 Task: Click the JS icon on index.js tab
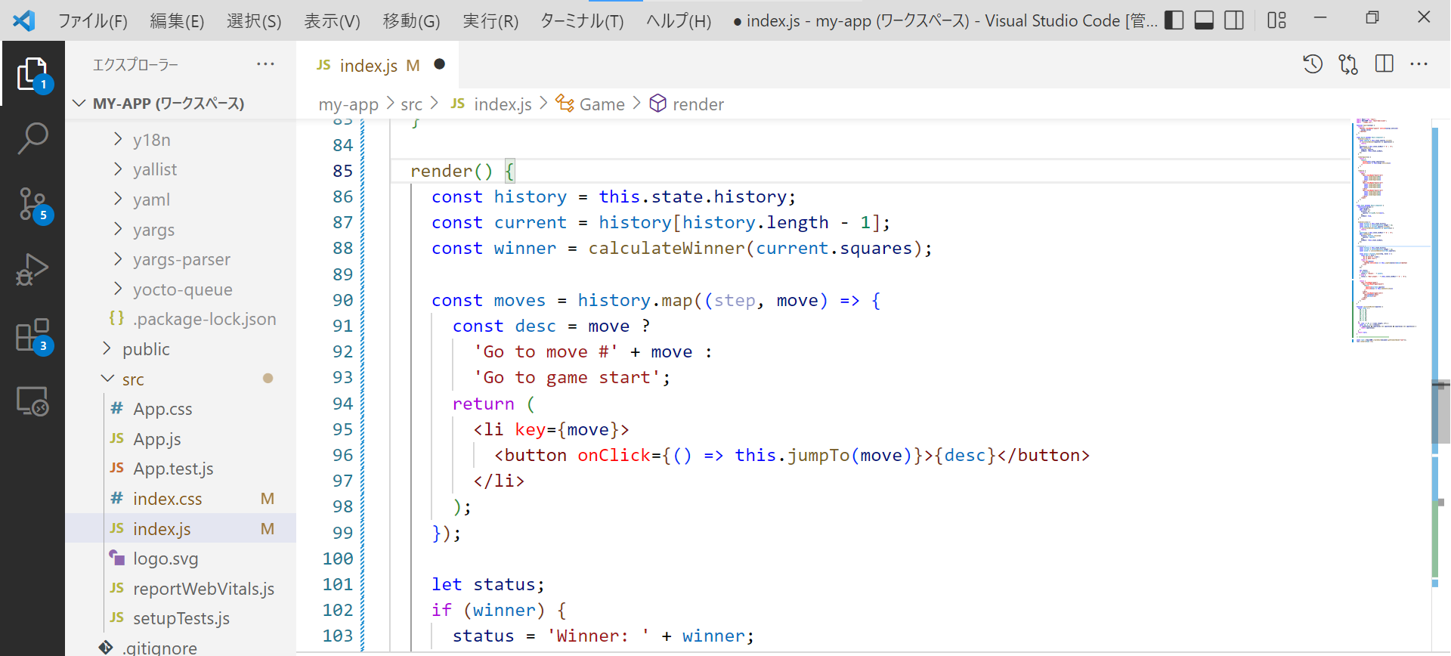(323, 66)
